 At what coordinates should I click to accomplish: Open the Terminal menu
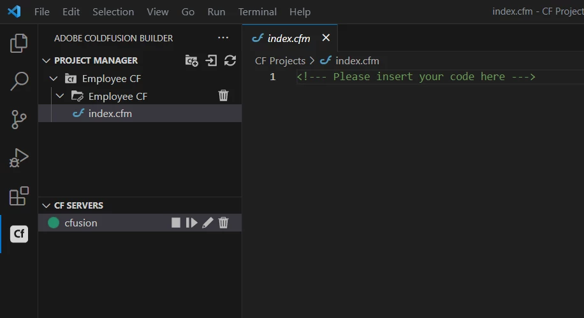tap(258, 12)
